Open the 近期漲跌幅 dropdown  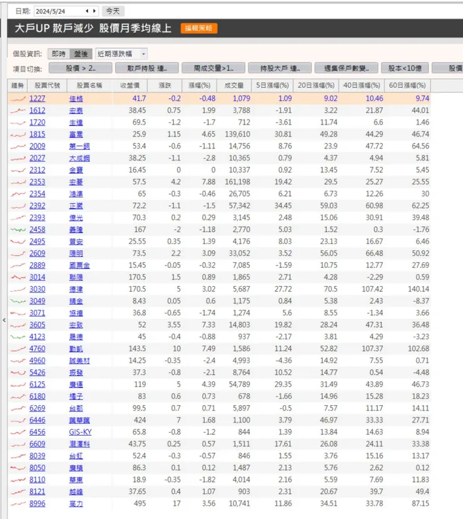click(121, 54)
